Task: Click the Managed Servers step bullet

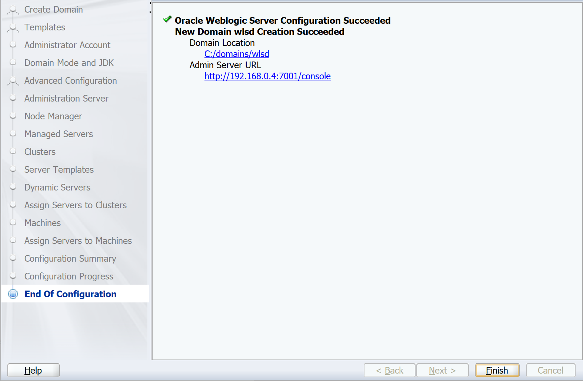Action: tap(13, 133)
